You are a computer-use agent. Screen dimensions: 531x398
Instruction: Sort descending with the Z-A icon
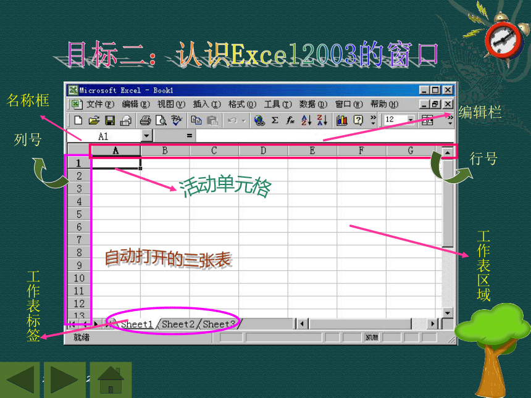[322, 120]
